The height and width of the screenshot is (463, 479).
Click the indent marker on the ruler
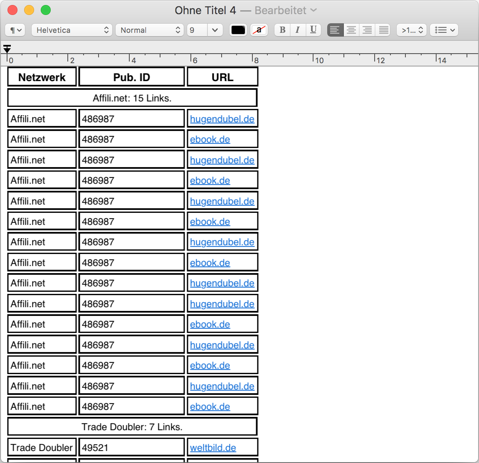[7, 49]
